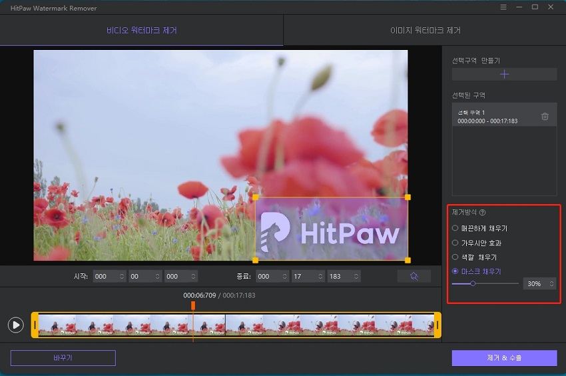Play the video with the play button
Viewport: 566px width, 376px height.
click(x=16, y=325)
